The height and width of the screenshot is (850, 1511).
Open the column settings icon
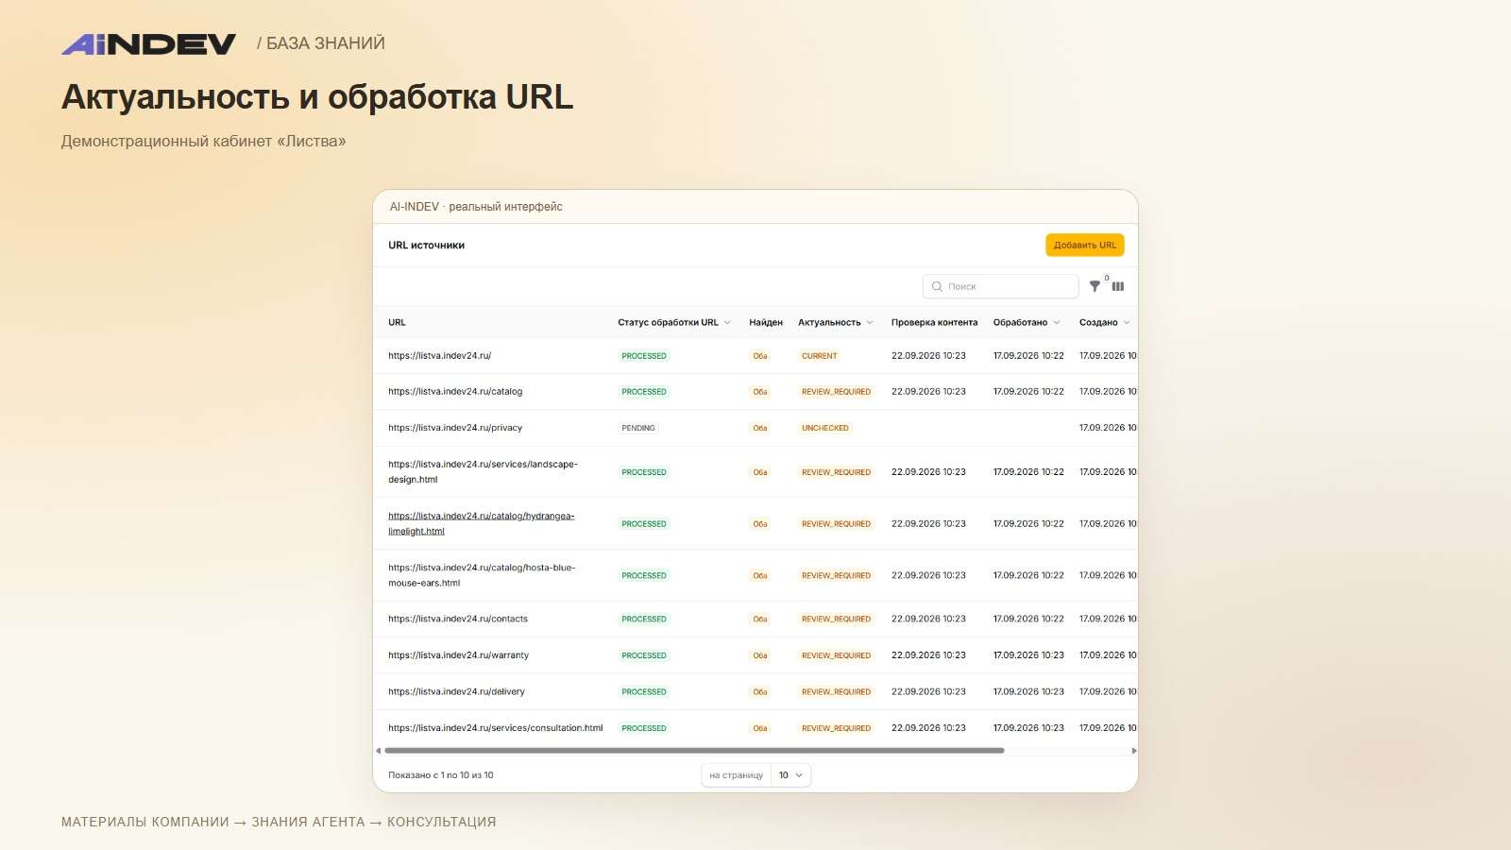1118,286
